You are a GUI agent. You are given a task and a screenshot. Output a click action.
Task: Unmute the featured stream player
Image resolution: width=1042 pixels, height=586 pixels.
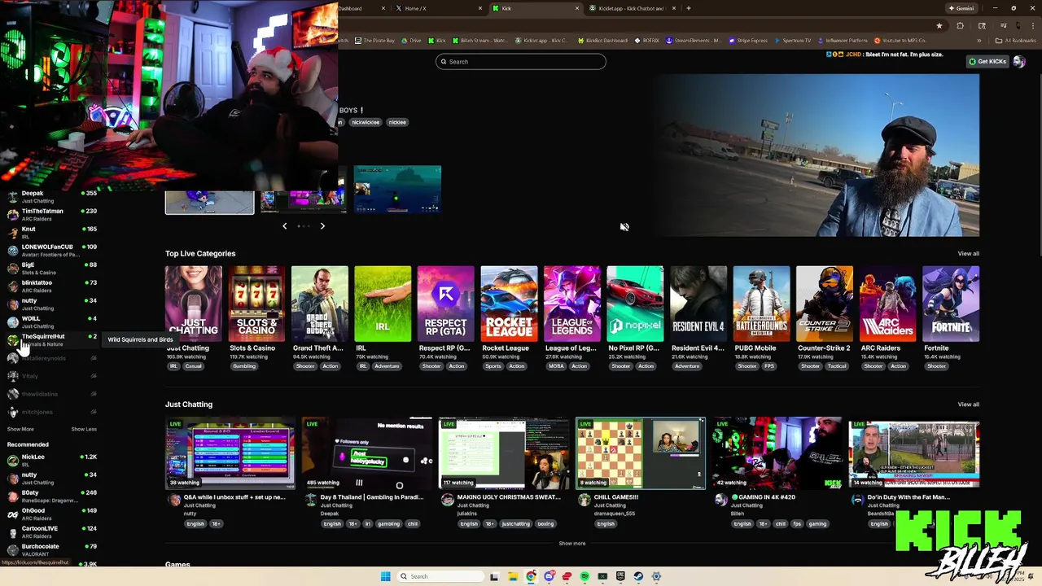point(624,227)
